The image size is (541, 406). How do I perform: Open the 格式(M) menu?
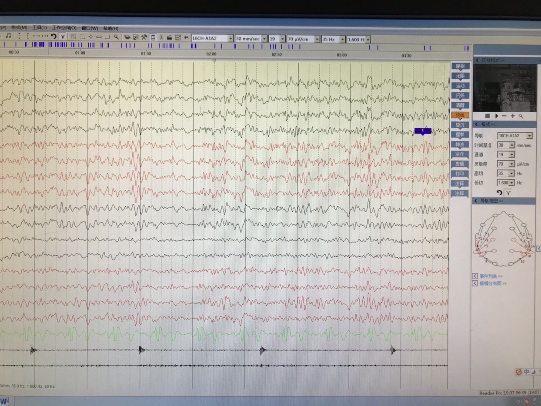point(19,28)
